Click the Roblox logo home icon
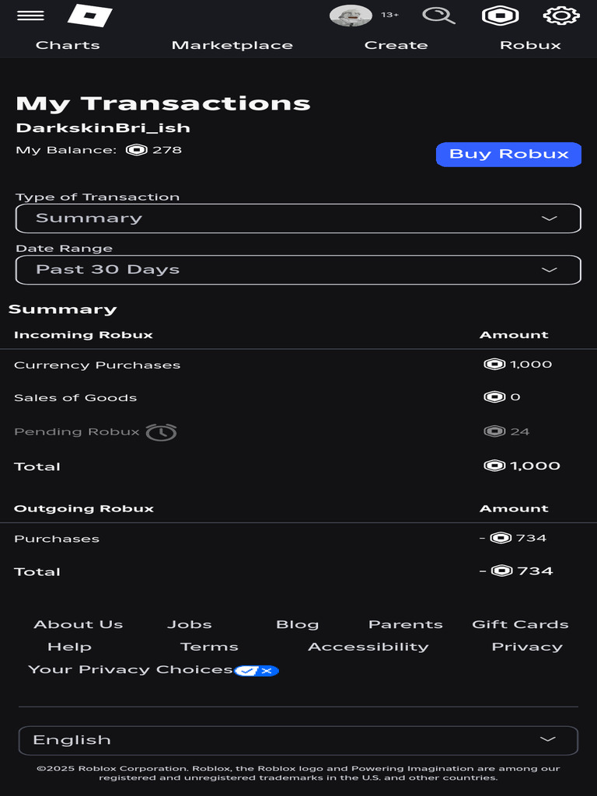Viewport: 597px width, 796px height. (x=90, y=16)
